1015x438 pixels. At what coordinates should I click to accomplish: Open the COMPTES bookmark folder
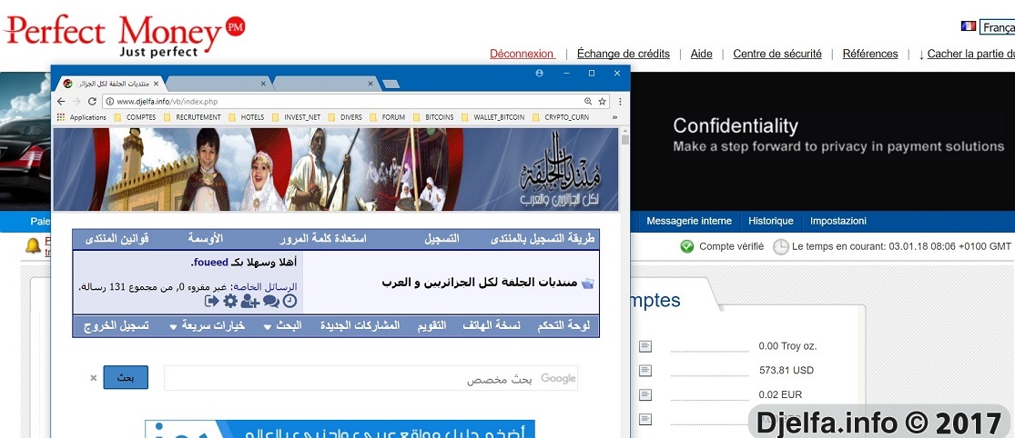pyautogui.click(x=136, y=117)
